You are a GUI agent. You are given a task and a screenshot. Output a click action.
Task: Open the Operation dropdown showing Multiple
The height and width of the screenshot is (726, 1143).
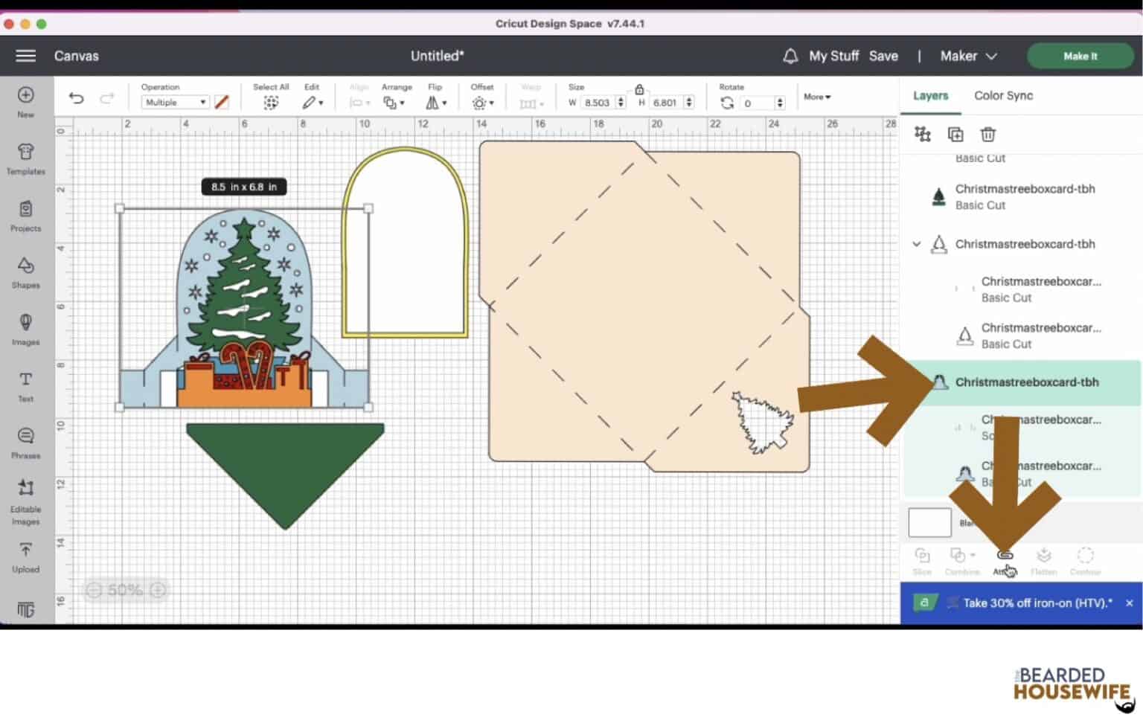[x=174, y=102]
